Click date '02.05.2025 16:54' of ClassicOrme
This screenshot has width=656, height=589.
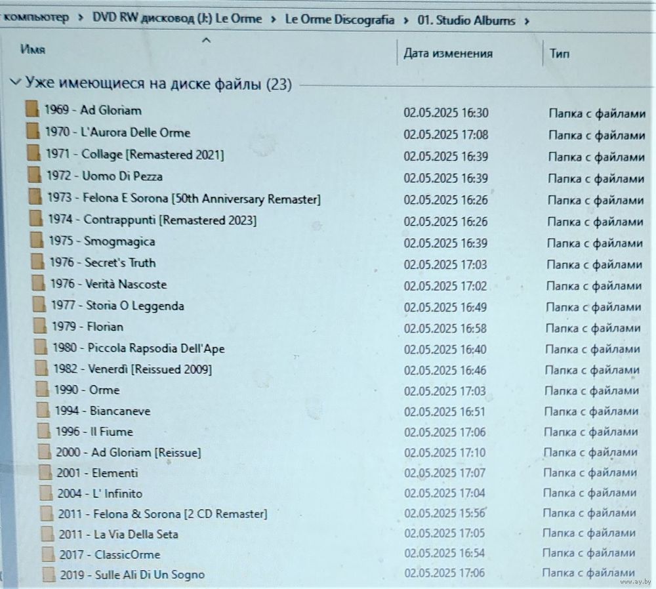pyautogui.click(x=444, y=553)
